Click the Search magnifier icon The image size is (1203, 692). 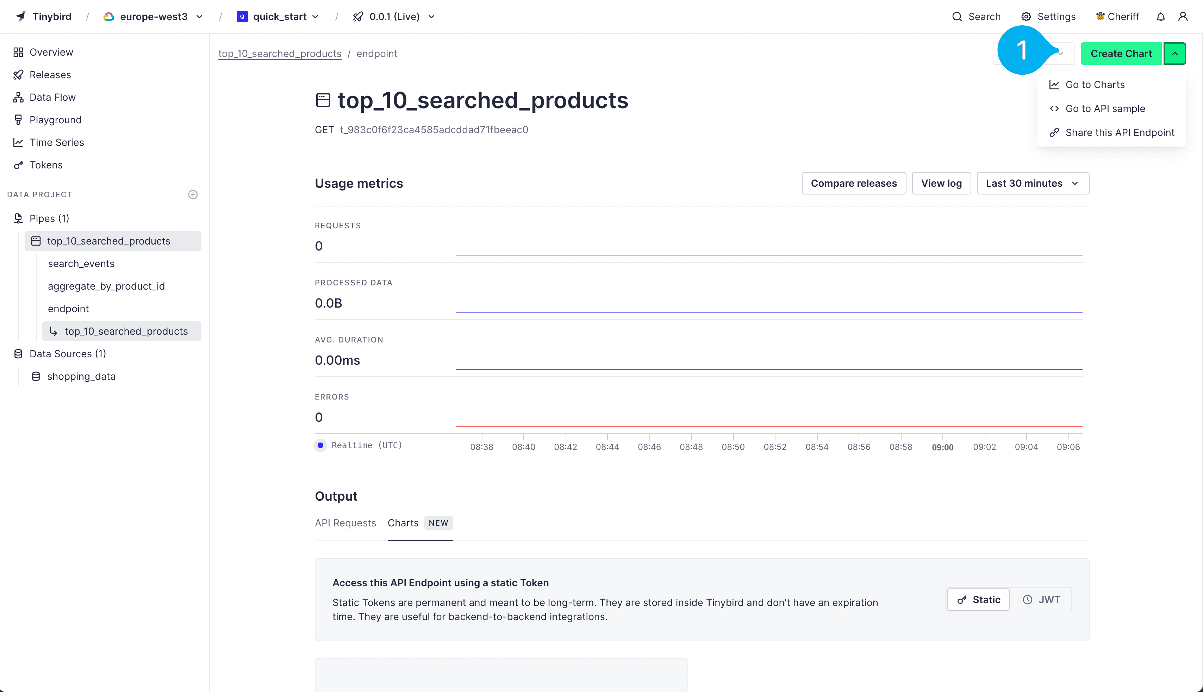957,17
